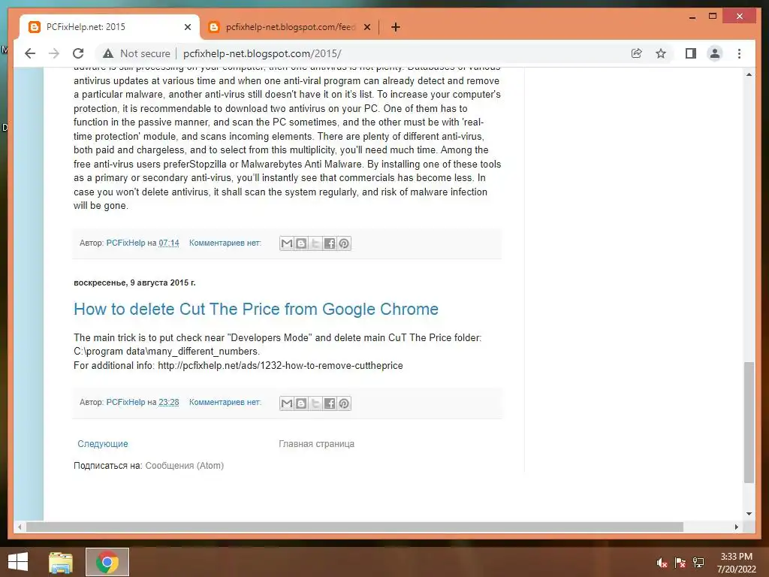The width and height of the screenshot is (769, 577).
Task: Click the pcfixhelp.net/ads/1232 URL text
Action: (280, 366)
